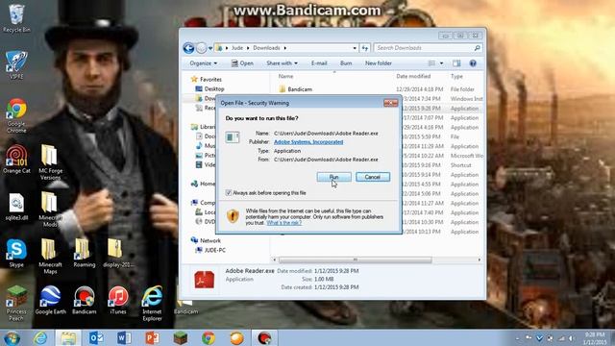Open the Minecraft Mods folder icon
The image size is (615, 346).
click(50, 210)
